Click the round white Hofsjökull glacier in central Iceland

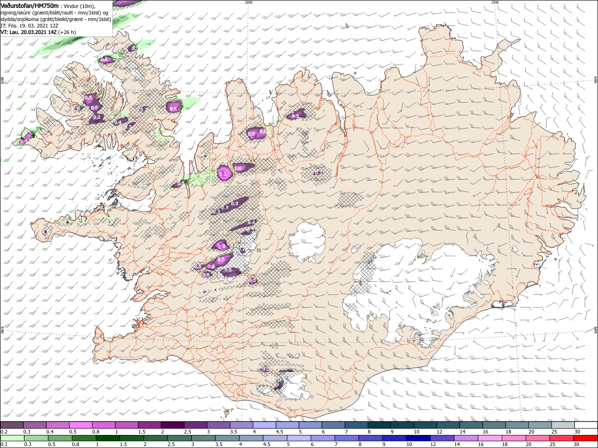pyautogui.click(x=307, y=242)
